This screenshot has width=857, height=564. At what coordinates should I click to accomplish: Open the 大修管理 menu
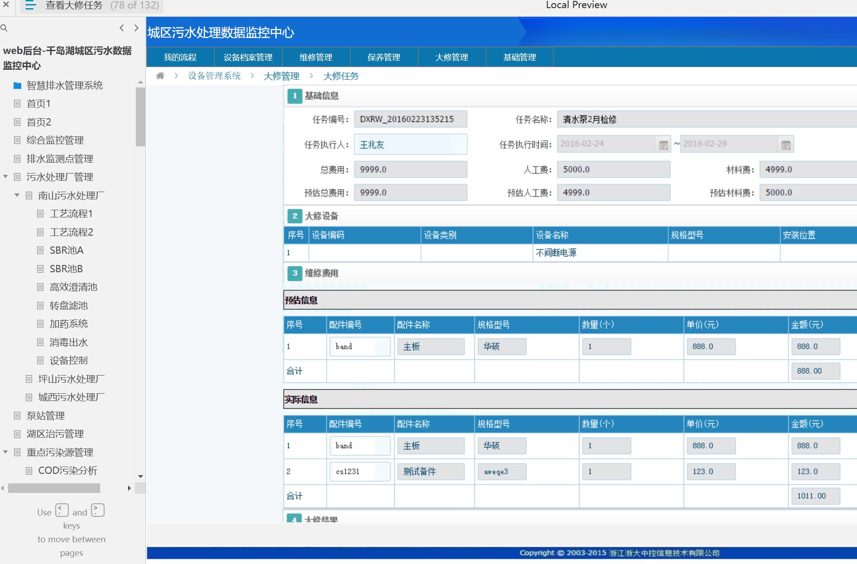point(452,57)
